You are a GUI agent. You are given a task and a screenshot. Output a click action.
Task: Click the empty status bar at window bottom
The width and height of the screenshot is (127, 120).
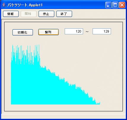point(63,116)
